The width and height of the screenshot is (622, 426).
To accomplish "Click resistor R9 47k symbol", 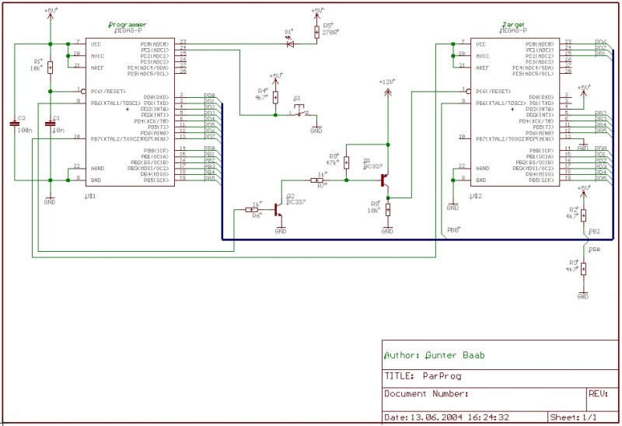I will point(346,162).
